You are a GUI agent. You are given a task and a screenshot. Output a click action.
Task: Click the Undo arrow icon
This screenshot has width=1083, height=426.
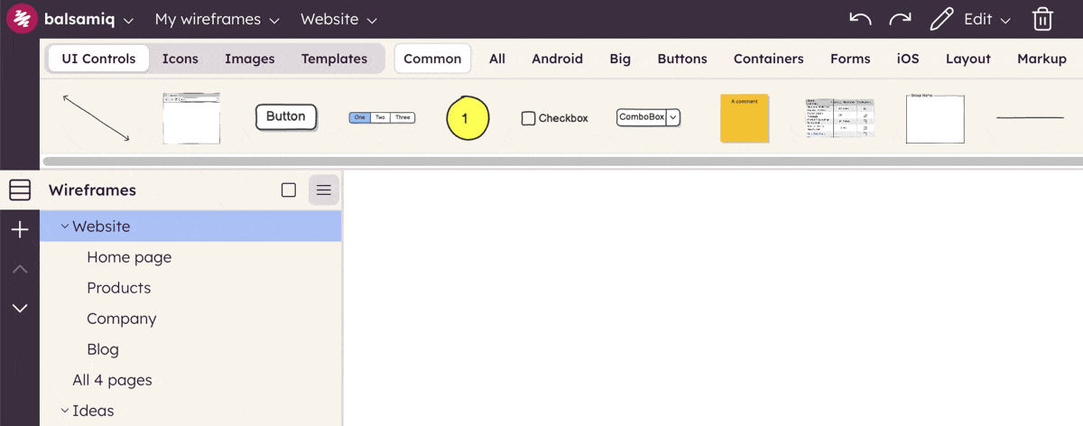[860, 19]
